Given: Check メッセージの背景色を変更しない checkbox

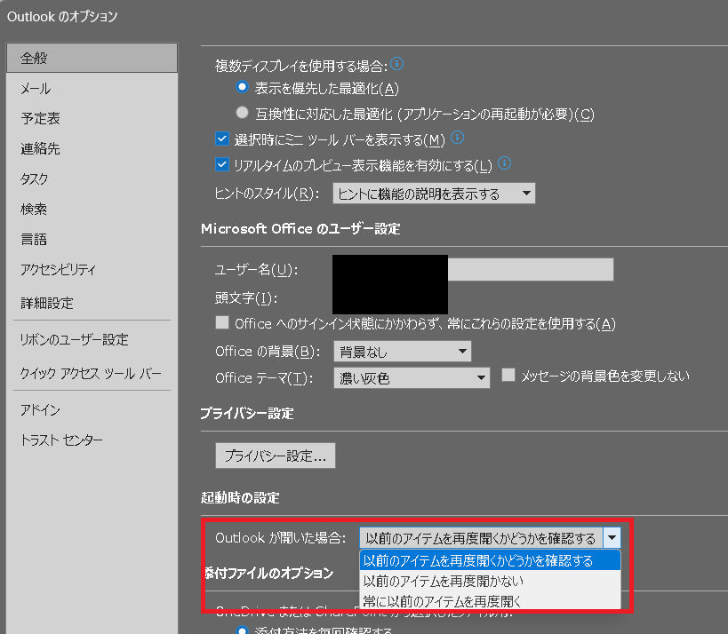Looking at the screenshot, I should [x=508, y=375].
